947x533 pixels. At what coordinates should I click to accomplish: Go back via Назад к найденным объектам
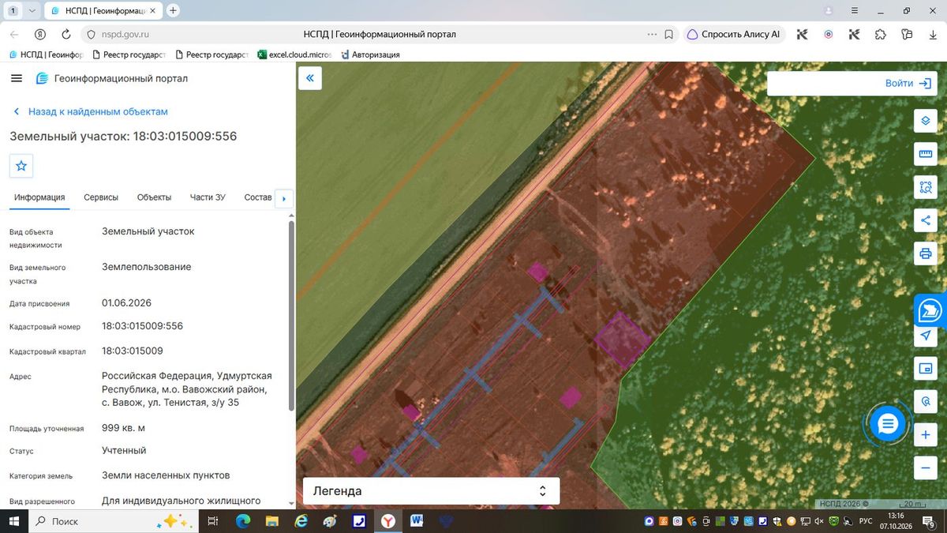coord(91,112)
